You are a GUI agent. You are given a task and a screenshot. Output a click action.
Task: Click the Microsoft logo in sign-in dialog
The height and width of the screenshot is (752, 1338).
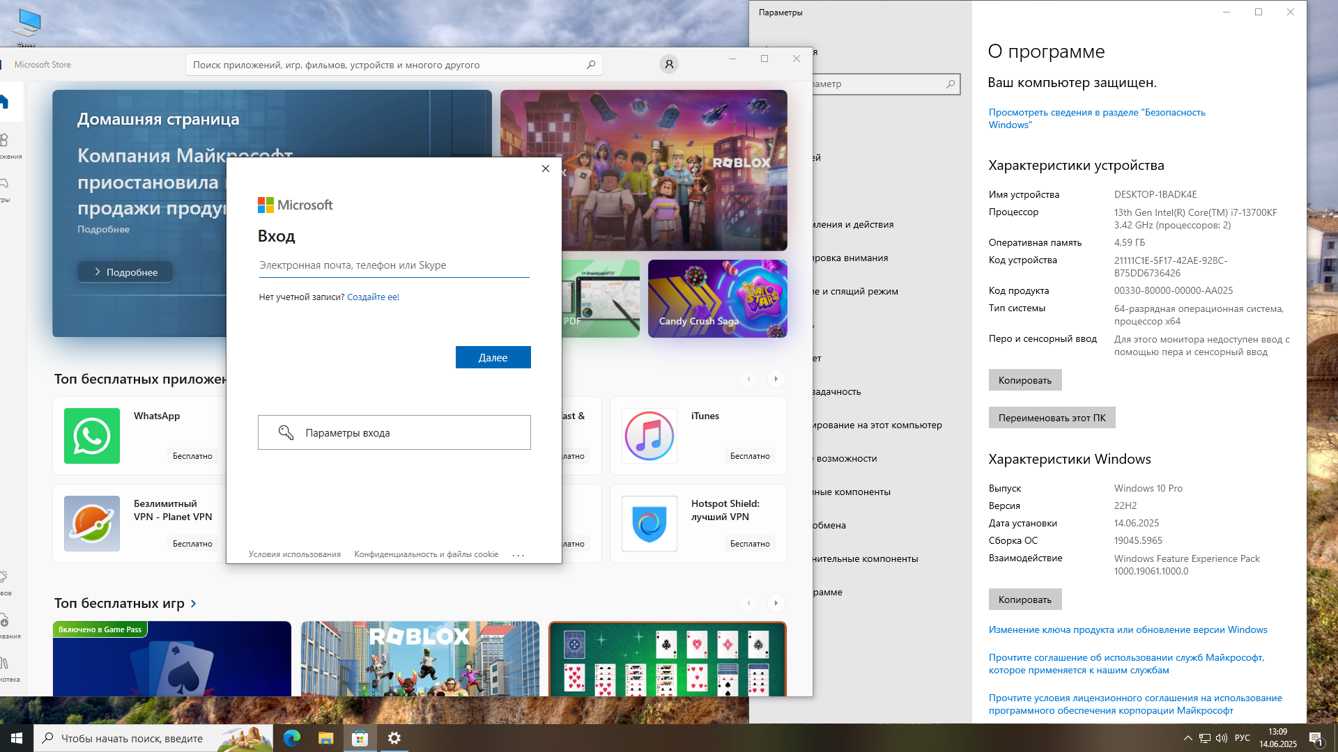[295, 205]
